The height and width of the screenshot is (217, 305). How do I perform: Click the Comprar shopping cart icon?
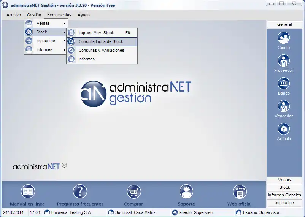[134, 191]
